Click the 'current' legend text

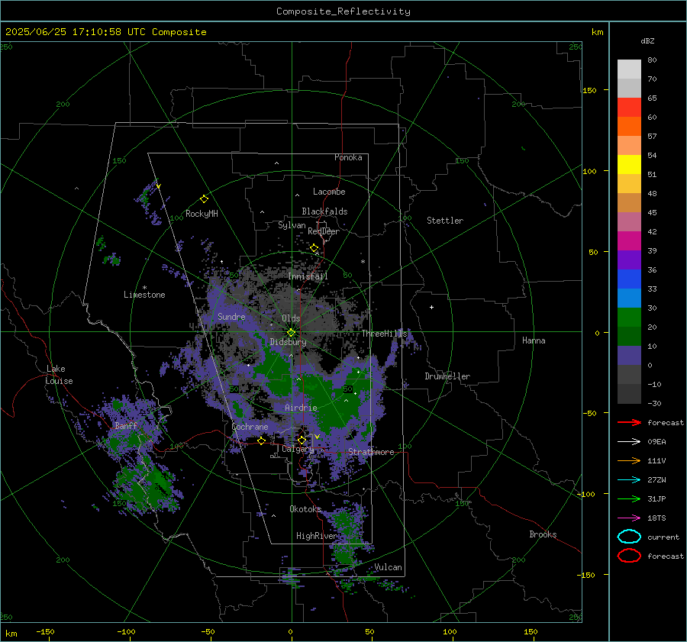coord(663,537)
